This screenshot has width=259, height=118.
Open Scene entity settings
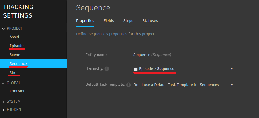point(15,55)
